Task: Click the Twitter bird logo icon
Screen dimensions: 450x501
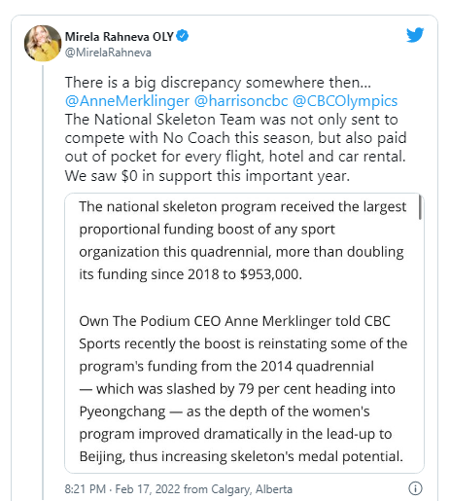Action: pos(415,35)
